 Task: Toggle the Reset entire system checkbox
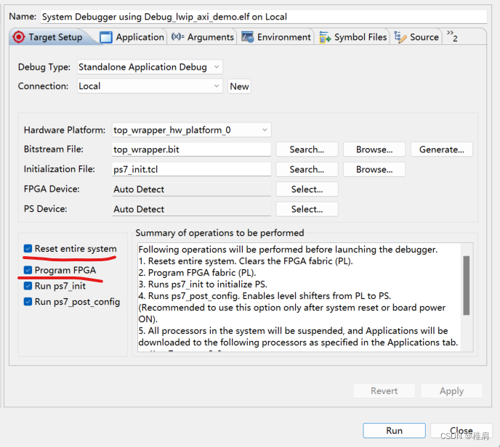pyautogui.click(x=28, y=248)
